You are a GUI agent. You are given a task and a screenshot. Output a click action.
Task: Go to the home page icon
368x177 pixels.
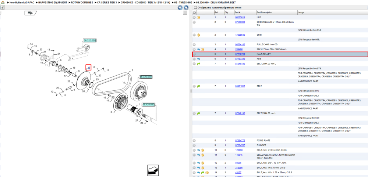click(x=2, y=2)
